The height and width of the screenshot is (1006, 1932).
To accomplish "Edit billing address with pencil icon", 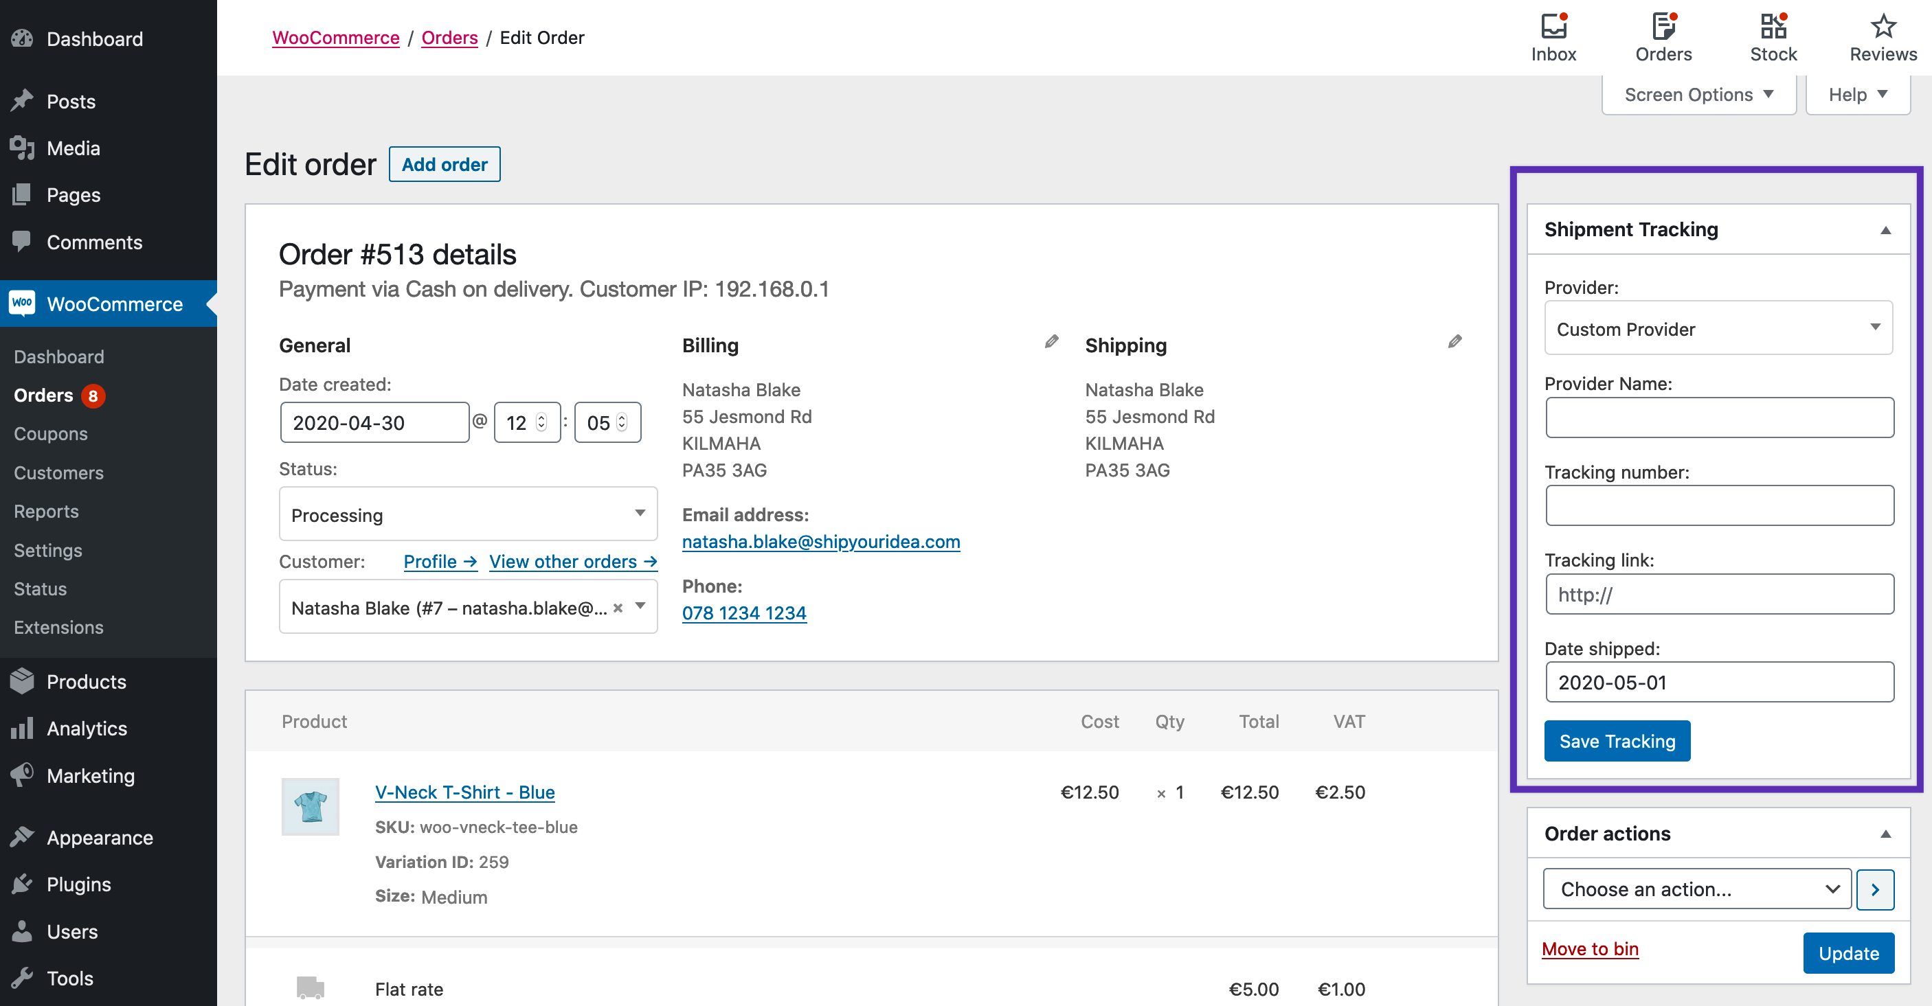I will pyautogui.click(x=1051, y=342).
